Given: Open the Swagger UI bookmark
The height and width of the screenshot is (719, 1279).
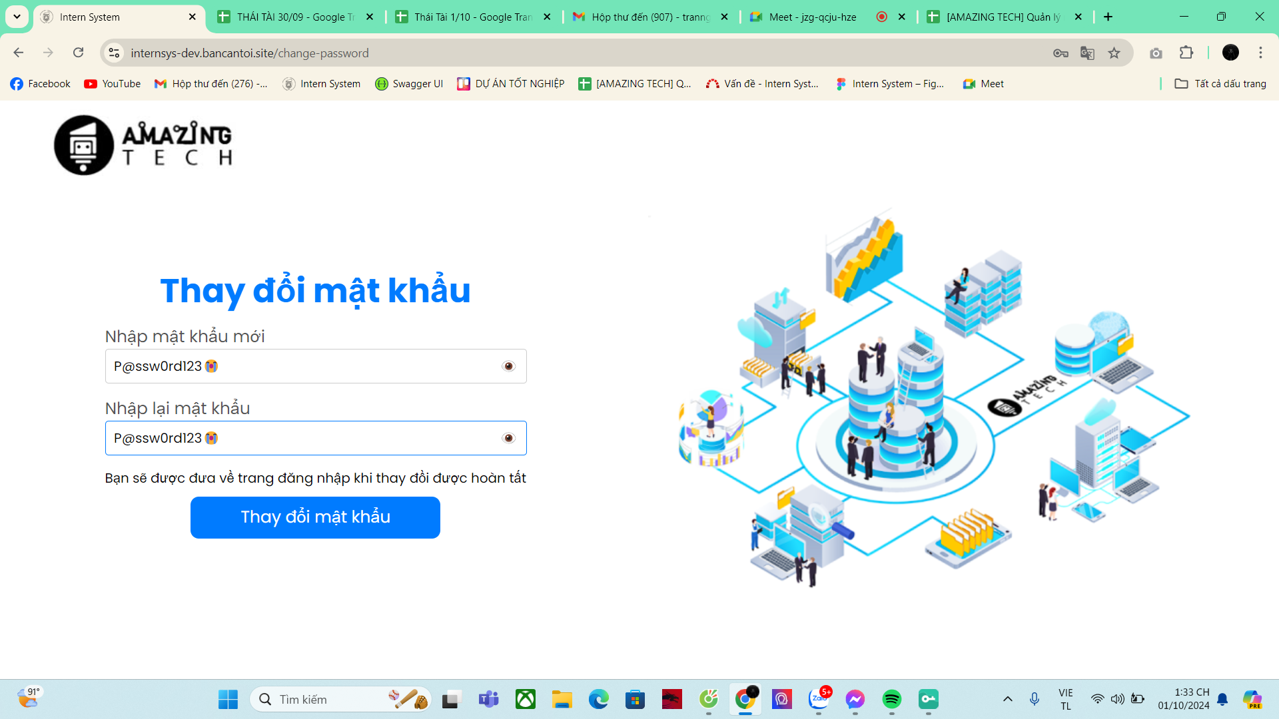Looking at the screenshot, I should (x=409, y=84).
